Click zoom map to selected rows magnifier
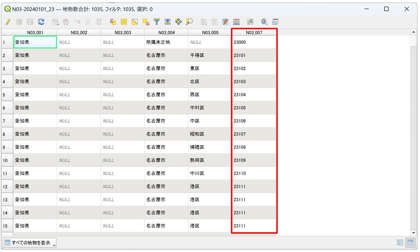420x252 pixels. (x=189, y=22)
